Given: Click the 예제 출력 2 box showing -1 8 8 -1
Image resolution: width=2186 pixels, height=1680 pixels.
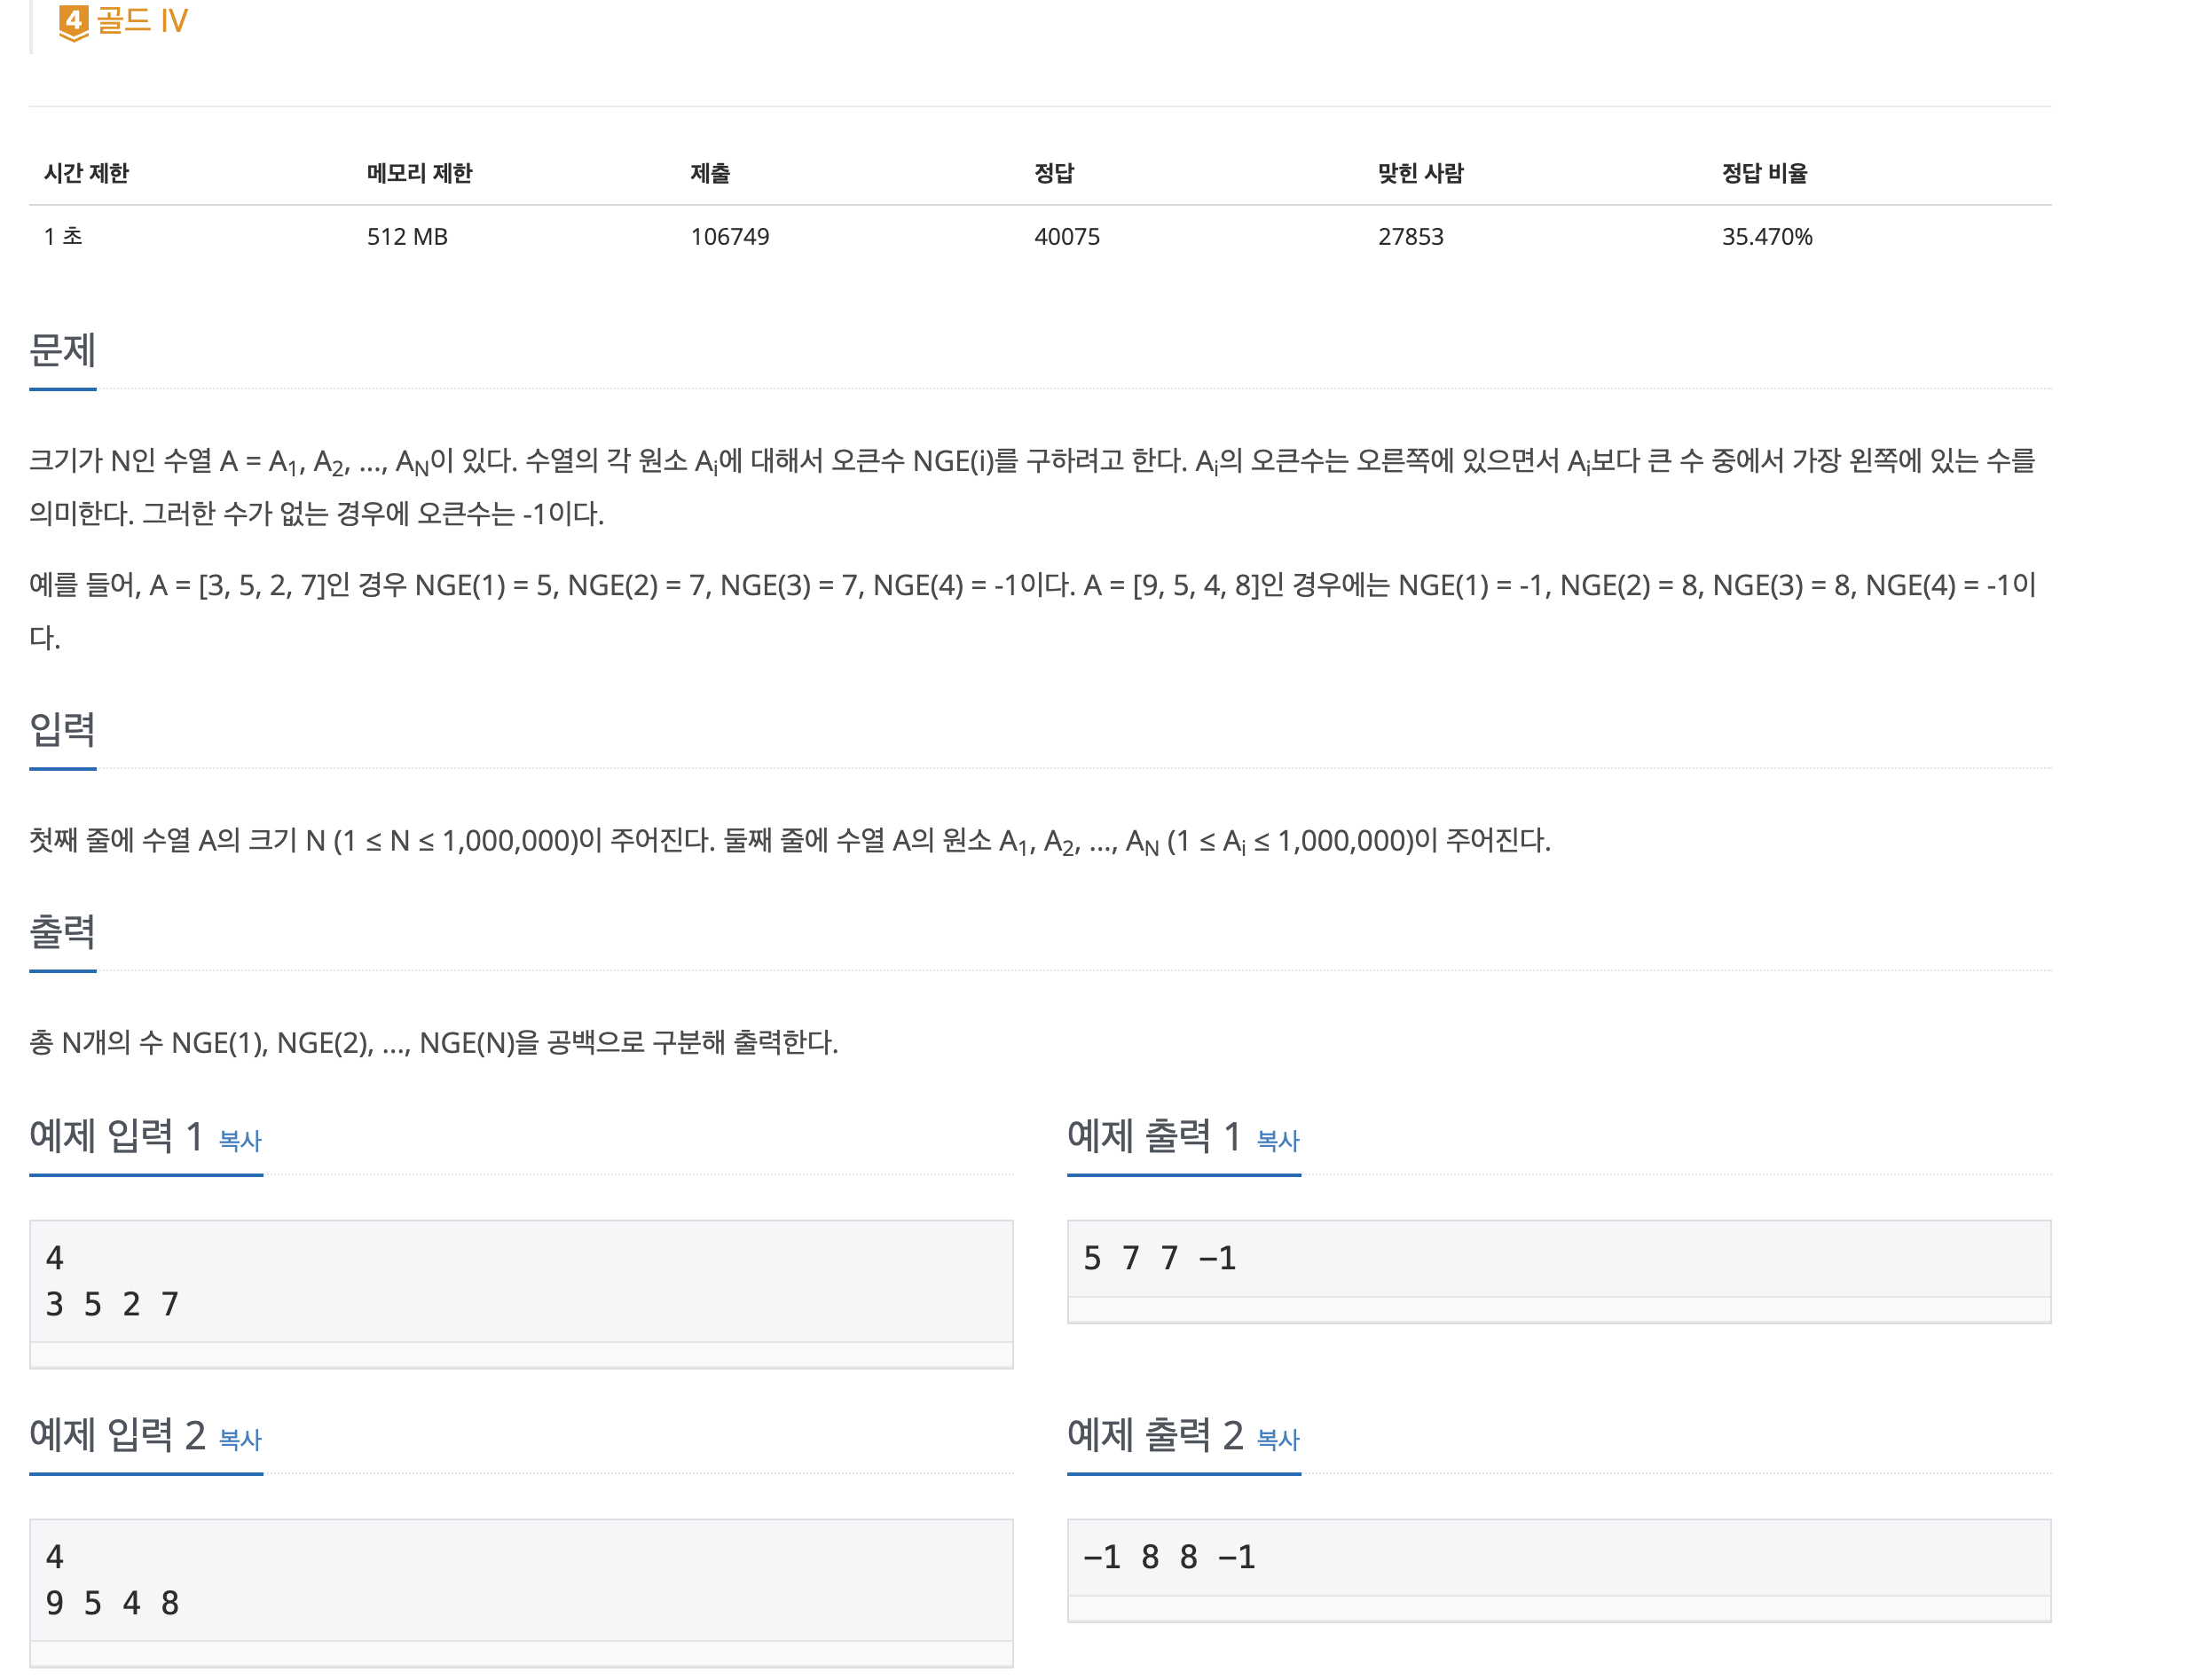Looking at the screenshot, I should tap(1558, 1557).
